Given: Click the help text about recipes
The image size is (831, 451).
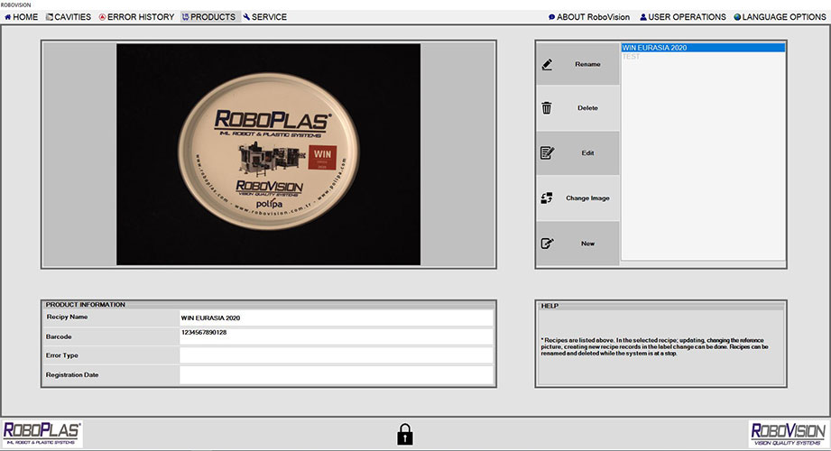Looking at the screenshot, I should pyautogui.click(x=654, y=346).
